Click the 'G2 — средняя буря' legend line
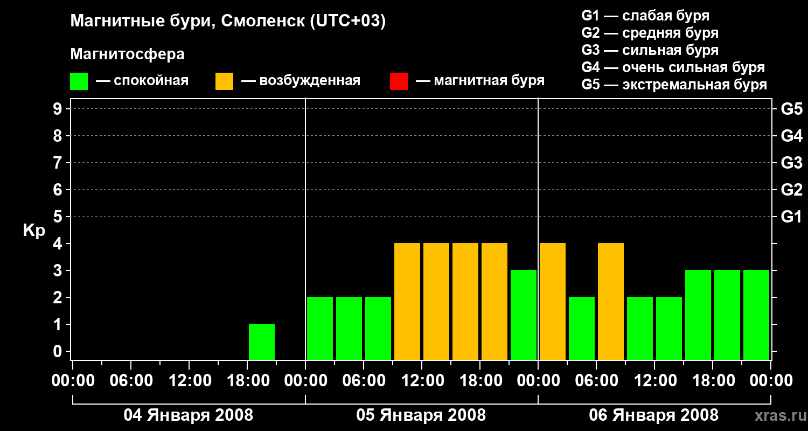 pyautogui.click(x=650, y=33)
